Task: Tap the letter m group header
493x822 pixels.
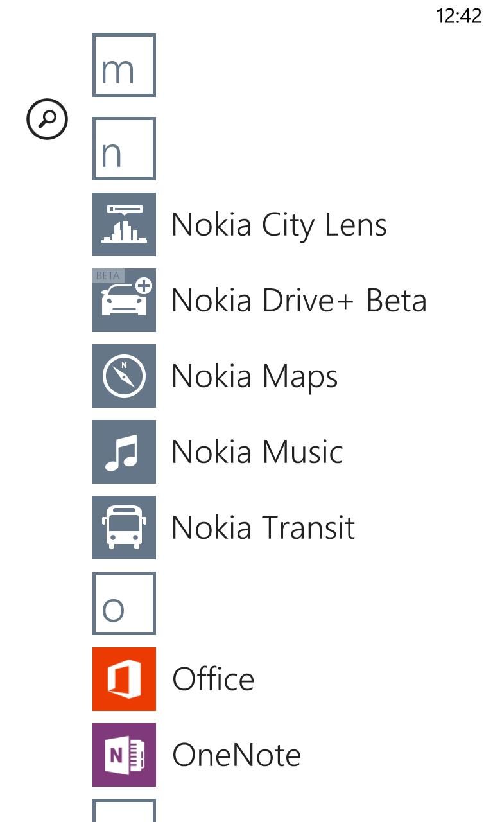Action: [124, 66]
